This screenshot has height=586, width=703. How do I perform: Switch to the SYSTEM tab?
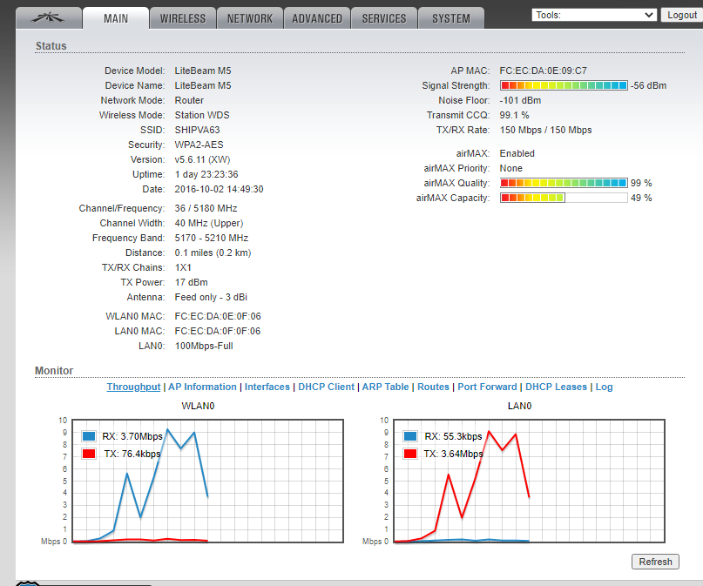(451, 18)
